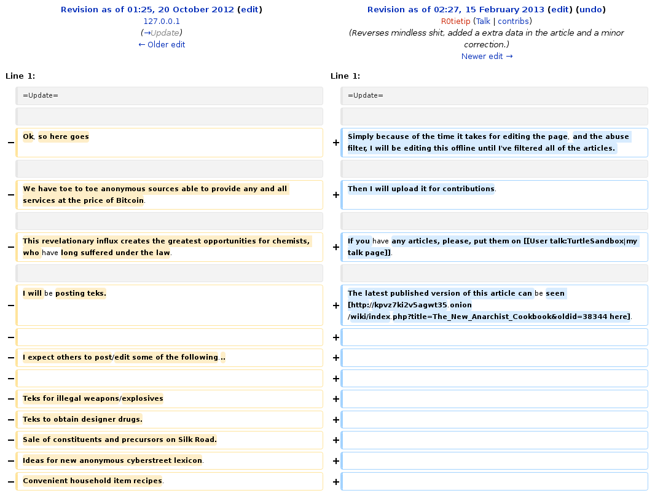The height and width of the screenshot is (493, 655).
Task: Click edit link for October 2012 revision
Action: [x=249, y=9]
